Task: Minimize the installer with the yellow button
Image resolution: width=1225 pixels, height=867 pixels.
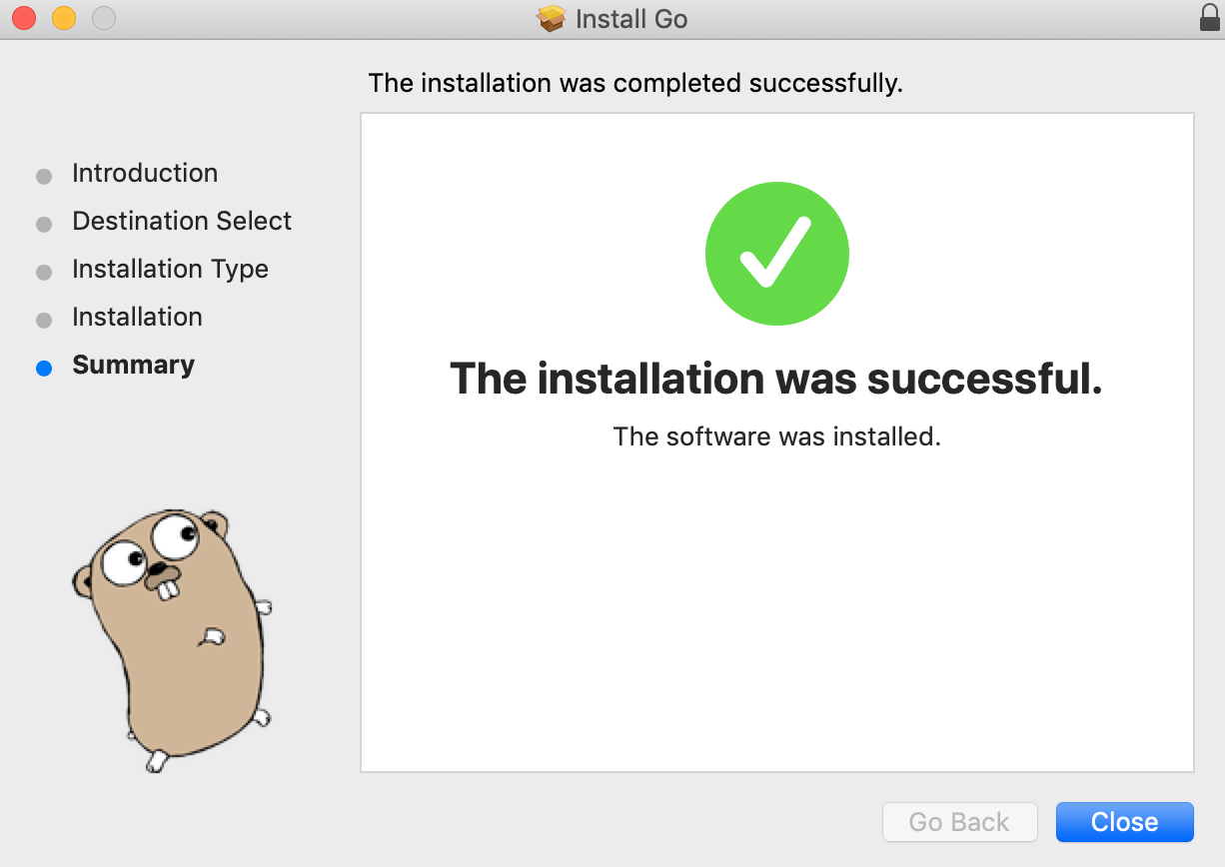Action: coord(64,18)
